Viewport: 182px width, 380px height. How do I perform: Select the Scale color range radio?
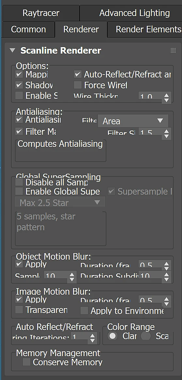tap(146, 336)
